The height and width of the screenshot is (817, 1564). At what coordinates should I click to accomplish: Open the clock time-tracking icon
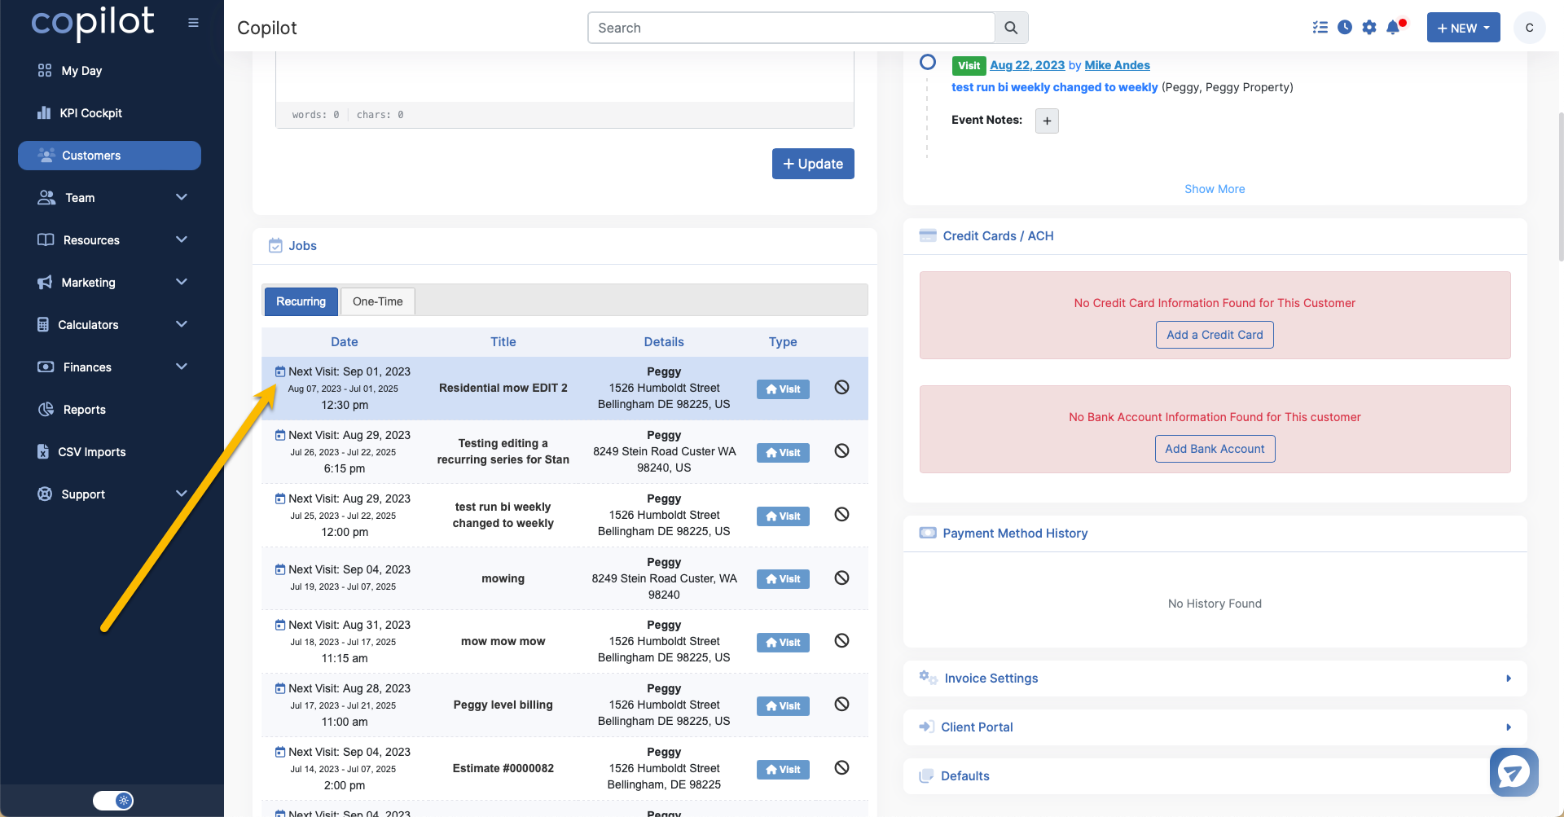1345,28
